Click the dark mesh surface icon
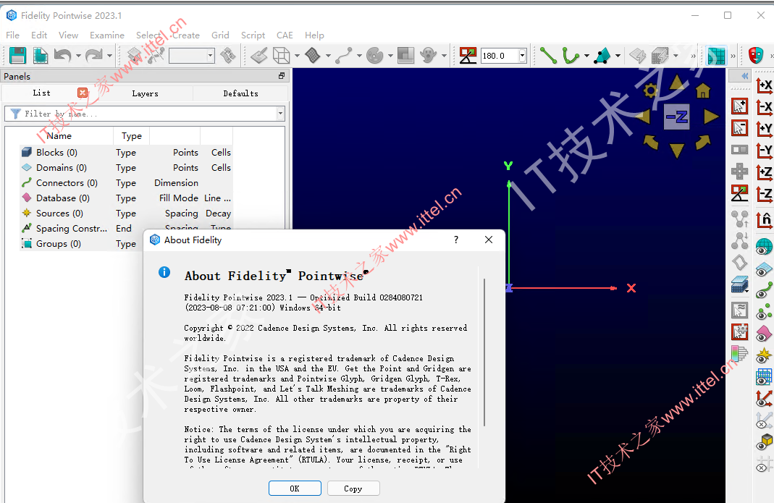 (x=313, y=55)
